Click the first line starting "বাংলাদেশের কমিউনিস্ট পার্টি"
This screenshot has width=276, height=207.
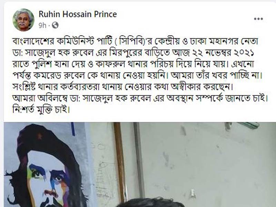[135, 41]
